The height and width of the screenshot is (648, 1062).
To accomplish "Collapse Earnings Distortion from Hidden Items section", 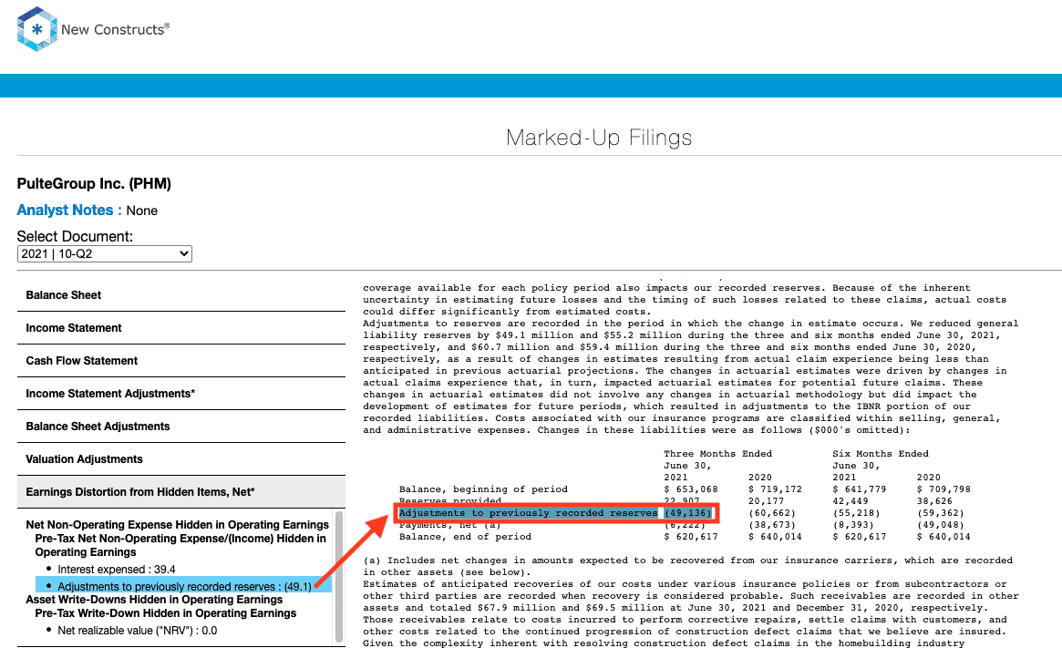I will (180, 492).
